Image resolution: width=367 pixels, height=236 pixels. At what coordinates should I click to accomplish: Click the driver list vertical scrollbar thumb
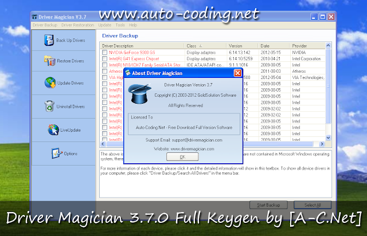pyautogui.click(x=328, y=86)
